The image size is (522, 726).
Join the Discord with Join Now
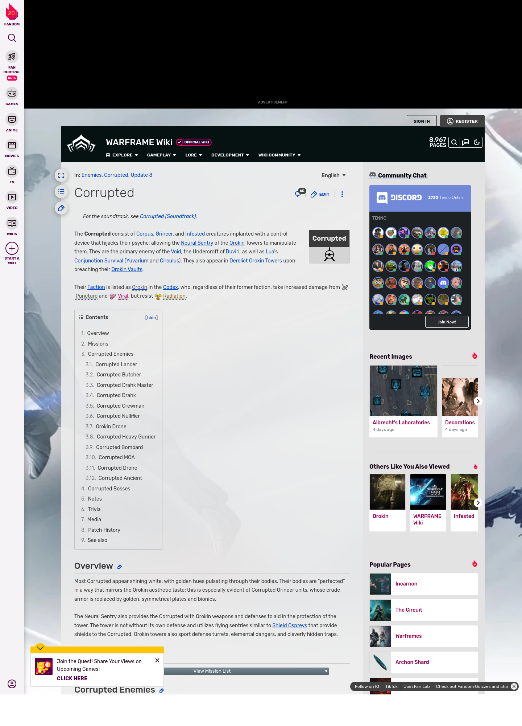tap(447, 322)
